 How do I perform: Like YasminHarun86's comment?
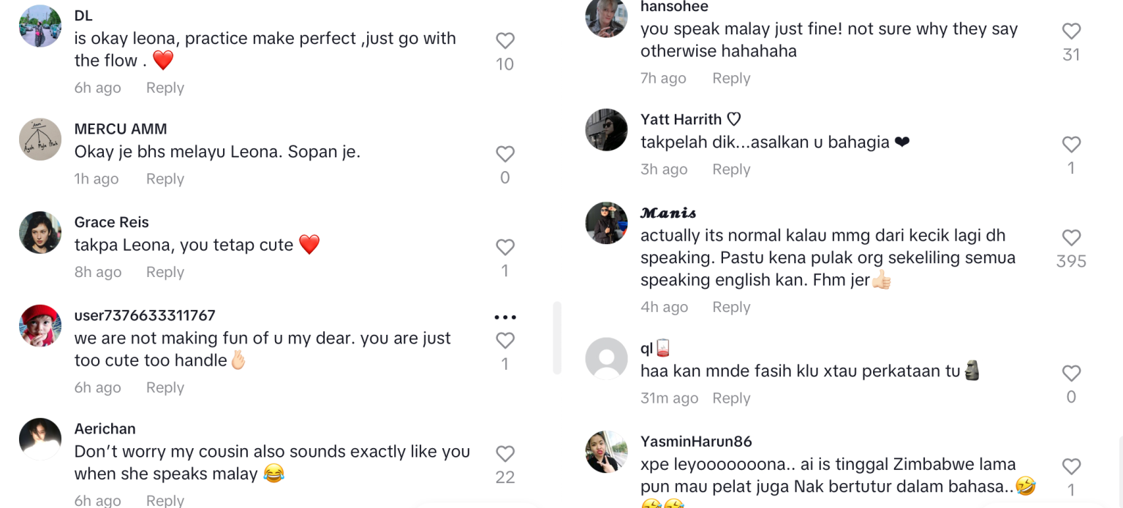1072,466
